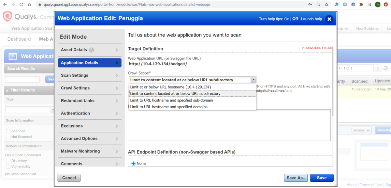Open the Authentication section
This screenshot has height=188, width=391.
coord(90,113)
